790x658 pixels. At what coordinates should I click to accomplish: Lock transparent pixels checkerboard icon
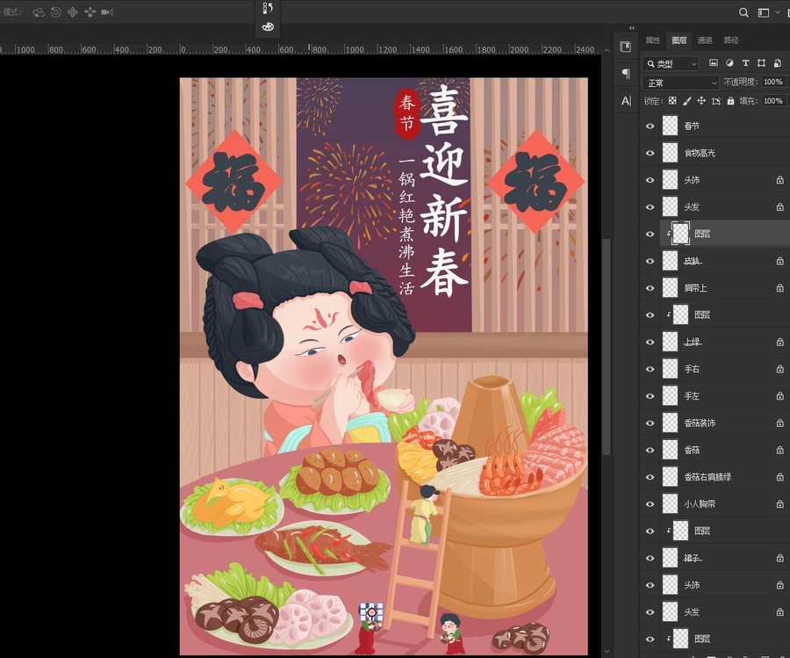pyautogui.click(x=672, y=101)
